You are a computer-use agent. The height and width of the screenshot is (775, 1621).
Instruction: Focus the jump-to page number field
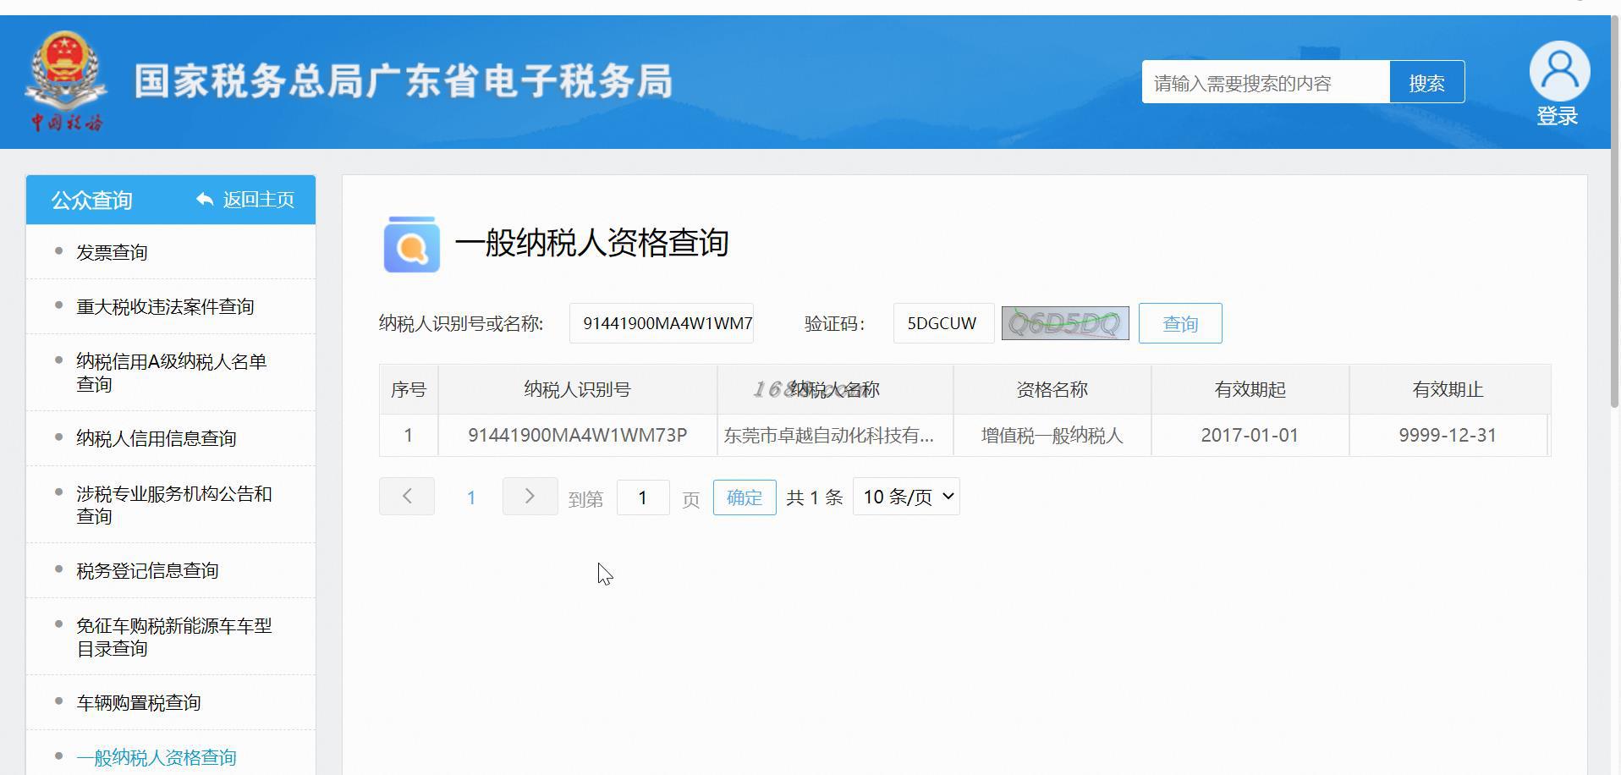pyautogui.click(x=643, y=497)
